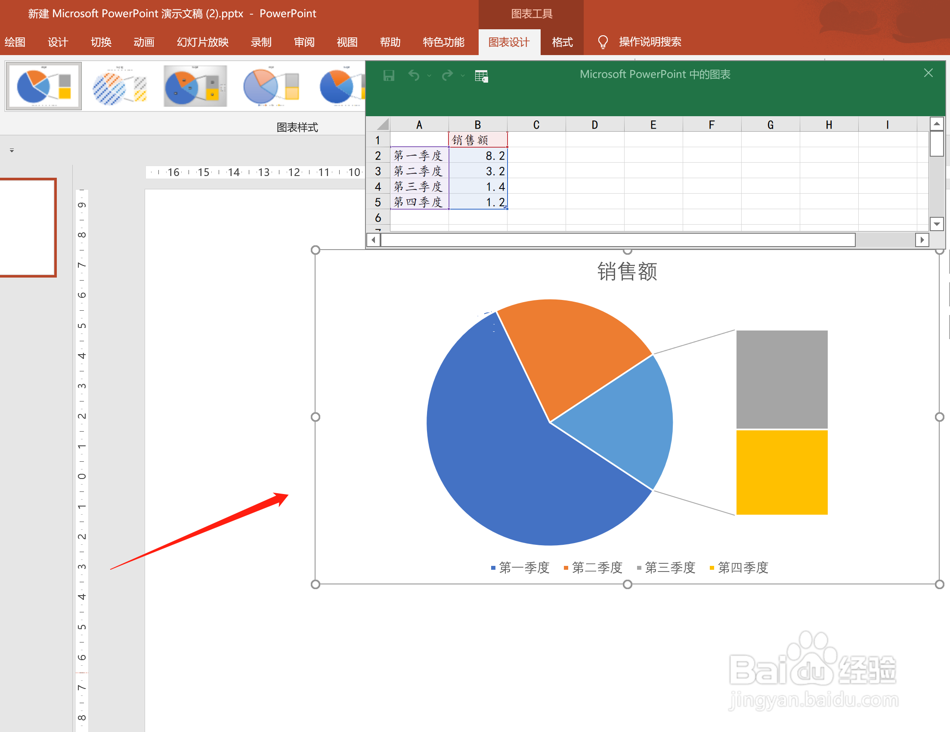Select the yellow 第四季度 bar segment
Image resolution: width=950 pixels, height=732 pixels.
click(x=782, y=473)
